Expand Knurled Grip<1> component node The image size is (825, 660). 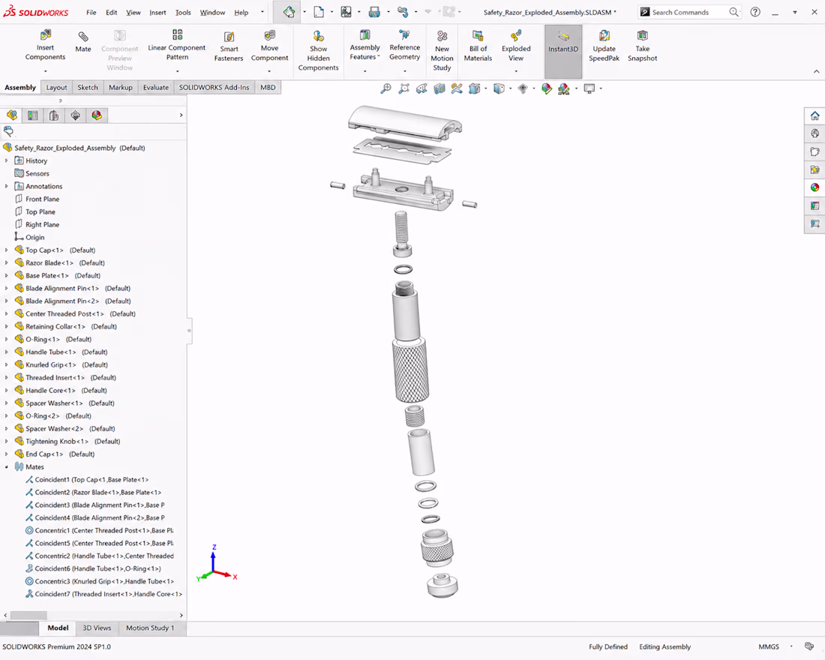[x=6, y=364]
